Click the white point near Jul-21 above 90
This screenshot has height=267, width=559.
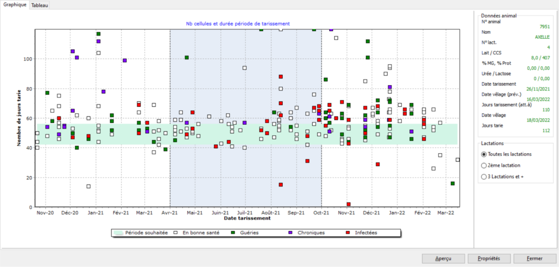coord(245,68)
